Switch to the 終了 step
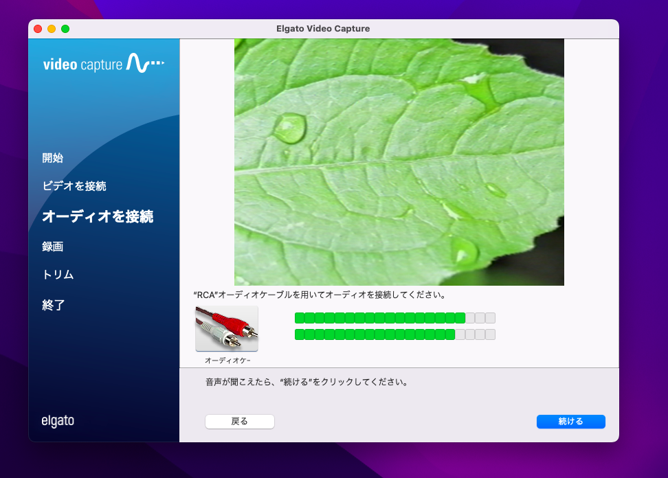The height and width of the screenshot is (478, 668). [54, 305]
